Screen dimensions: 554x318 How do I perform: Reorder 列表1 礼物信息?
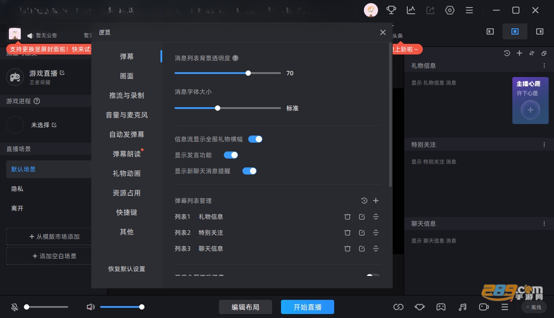(376, 217)
